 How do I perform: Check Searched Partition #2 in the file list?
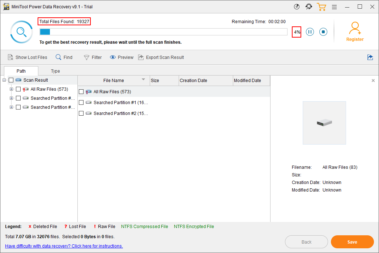pyautogui.click(x=81, y=113)
